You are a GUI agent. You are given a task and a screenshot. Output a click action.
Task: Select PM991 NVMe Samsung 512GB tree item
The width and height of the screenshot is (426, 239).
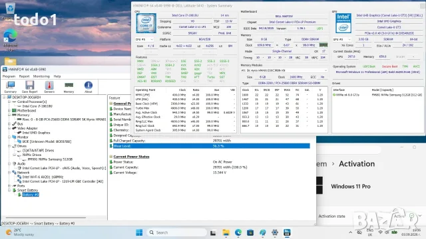pyautogui.click(x=50, y=159)
